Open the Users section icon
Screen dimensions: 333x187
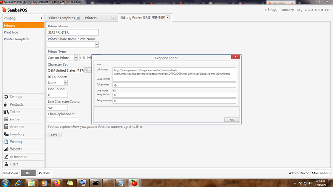(x=6, y=164)
